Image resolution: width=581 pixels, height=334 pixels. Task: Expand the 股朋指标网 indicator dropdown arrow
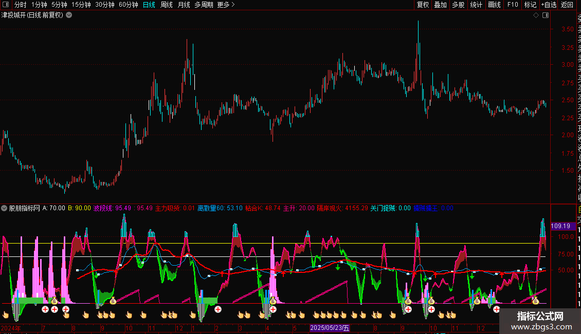5,209
